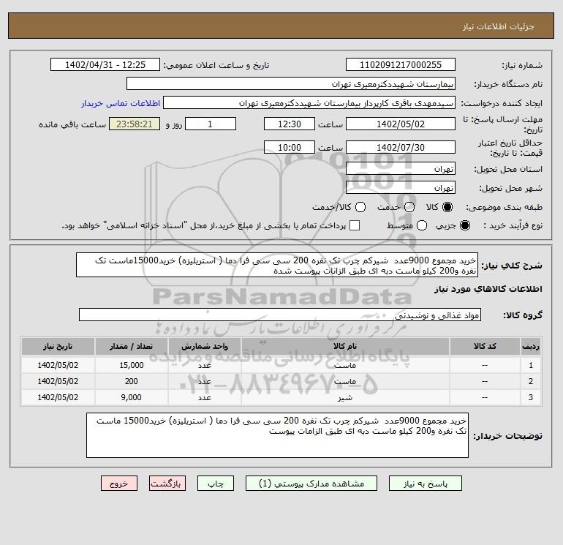Click the خروج exit button
The image size is (563, 545).
[x=119, y=484]
